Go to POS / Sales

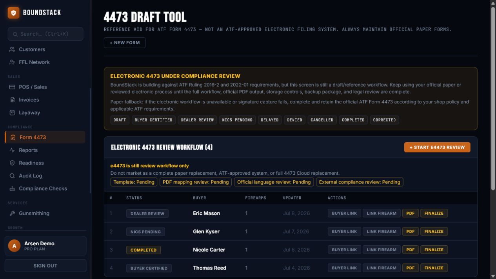coord(45,87)
